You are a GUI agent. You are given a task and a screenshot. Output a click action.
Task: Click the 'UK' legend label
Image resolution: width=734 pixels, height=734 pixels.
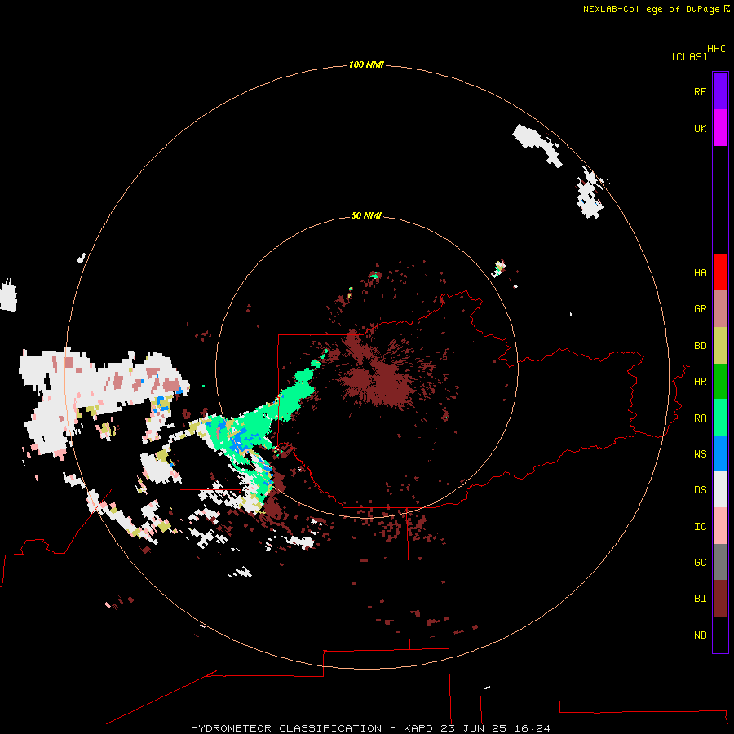(x=701, y=128)
